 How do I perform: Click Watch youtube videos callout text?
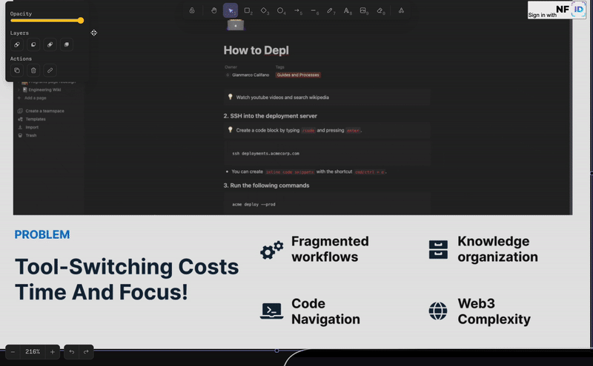coord(282,98)
